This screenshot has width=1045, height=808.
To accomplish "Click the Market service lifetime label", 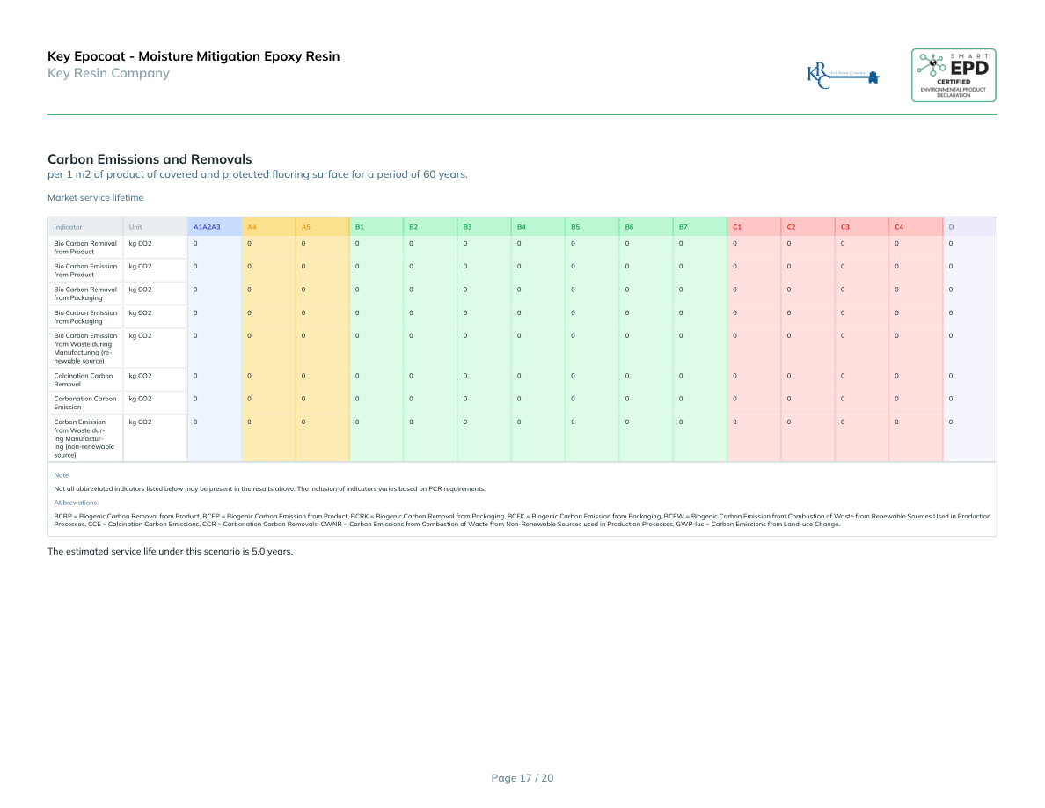I will (x=95, y=198).
